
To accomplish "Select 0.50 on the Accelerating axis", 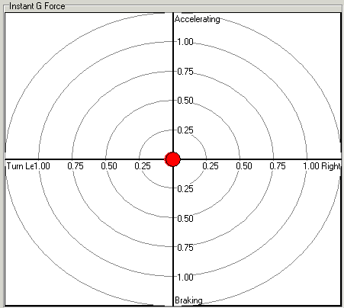I will (185, 101).
